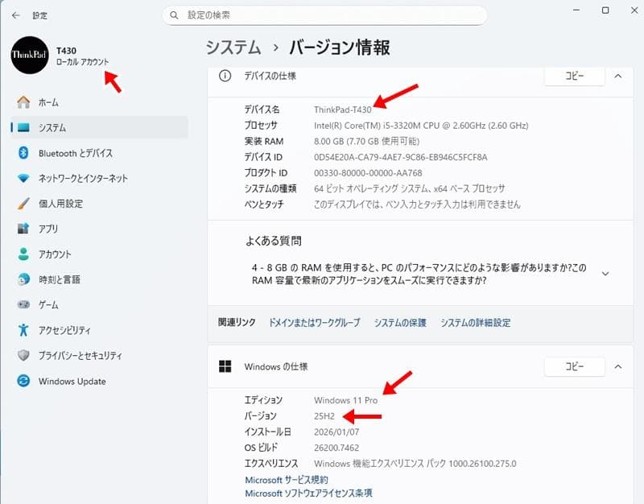Open 個人用設定 personalization page
Image resolution: width=644 pixels, height=504 pixels.
coord(60,204)
